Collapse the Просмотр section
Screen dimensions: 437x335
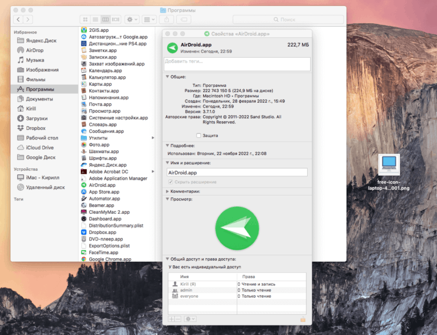167,199
